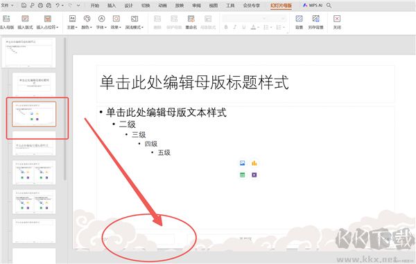Click text line 单击此处编辑母版文本样式
Viewport: 416px width, 264px height.
tap(166, 113)
